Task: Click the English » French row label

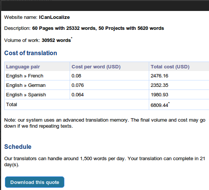Action: coord(25,76)
